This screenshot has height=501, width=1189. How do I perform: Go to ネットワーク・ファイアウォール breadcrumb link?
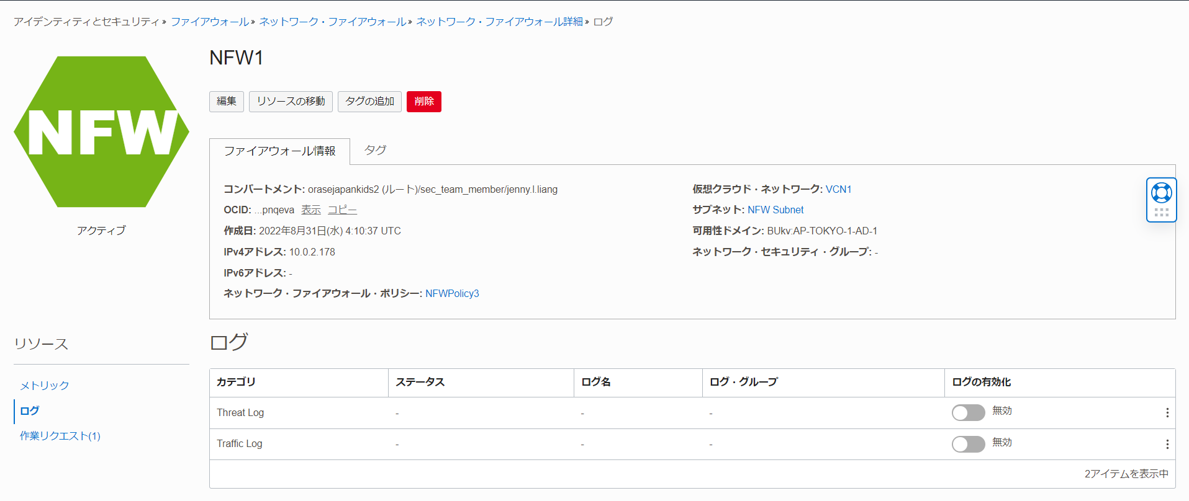pos(332,22)
